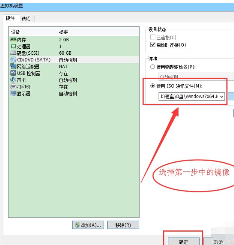Viewport: 234px width, 245px height.
Task: Select the USB controller icon
Action: pos(13,73)
